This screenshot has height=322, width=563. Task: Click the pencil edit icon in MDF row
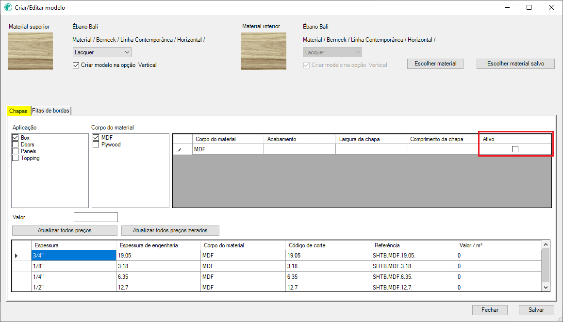[x=179, y=150]
